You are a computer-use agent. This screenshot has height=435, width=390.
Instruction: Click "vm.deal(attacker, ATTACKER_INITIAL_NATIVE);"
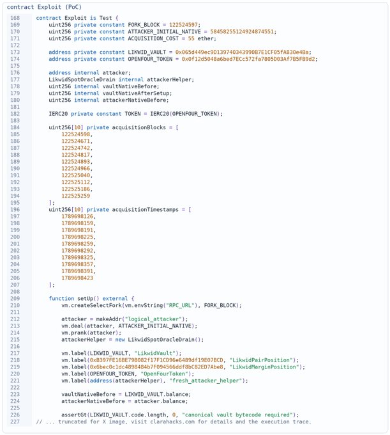coord(130,326)
